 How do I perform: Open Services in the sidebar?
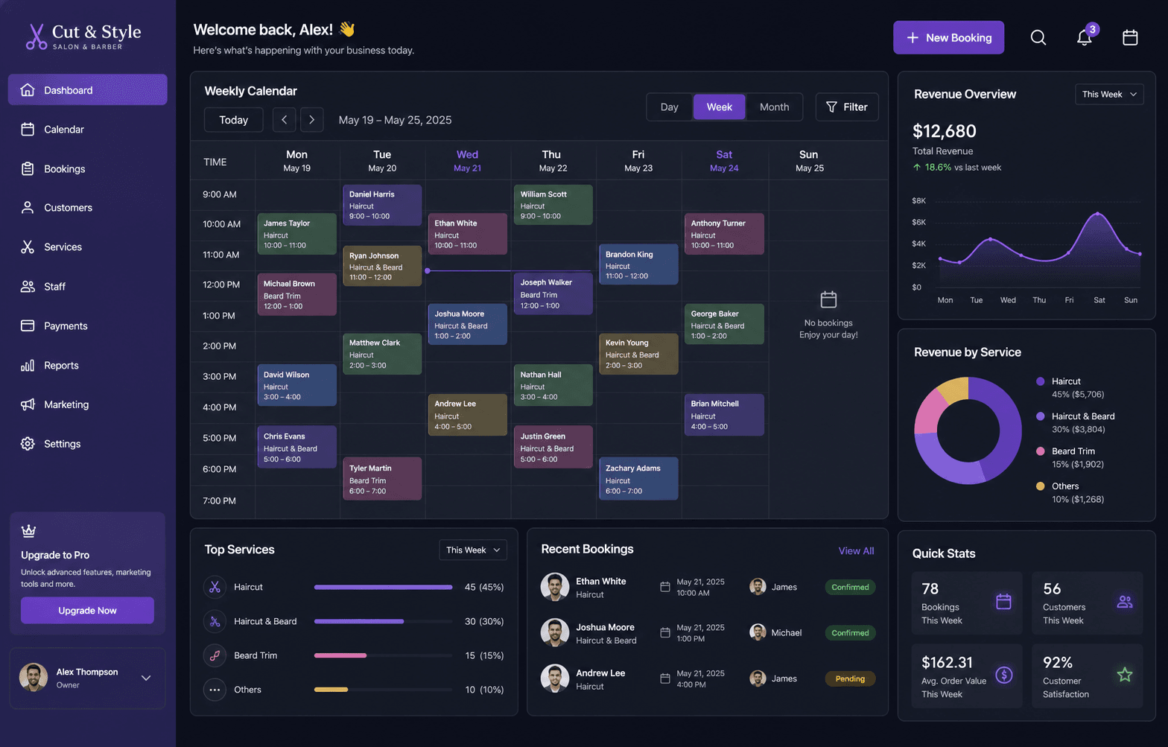(87, 247)
